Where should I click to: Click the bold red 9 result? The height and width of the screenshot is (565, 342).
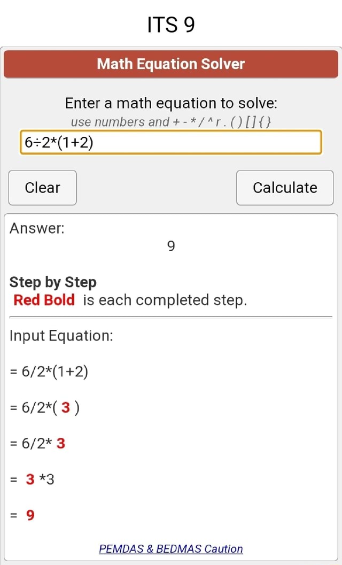click(29, 515)
